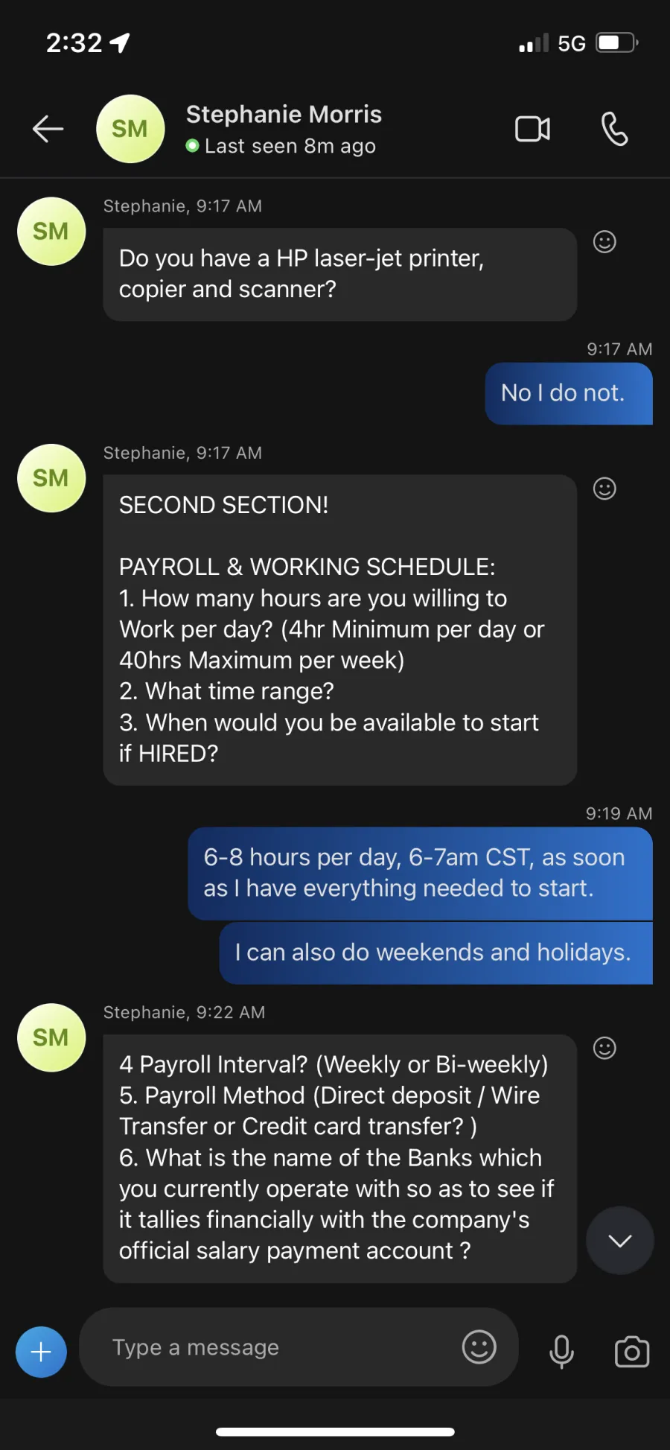The image size is (670, 1450).
Task: Go back with the arrow icon
Action: coord(48,129)
